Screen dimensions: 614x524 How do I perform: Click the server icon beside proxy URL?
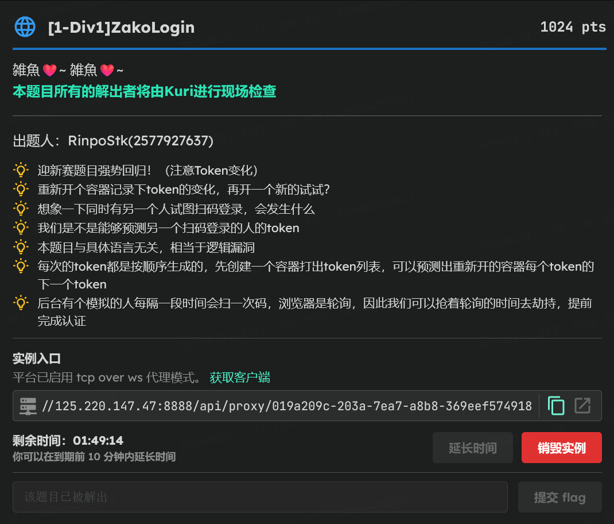(28, 406)
